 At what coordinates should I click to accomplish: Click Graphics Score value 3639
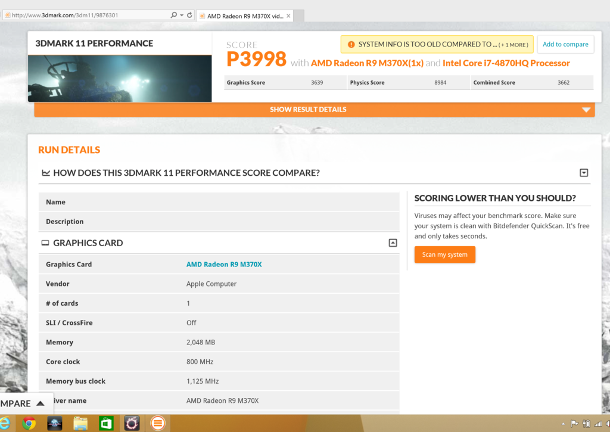click(317, 82)
